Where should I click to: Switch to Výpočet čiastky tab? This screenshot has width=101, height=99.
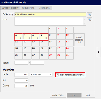point(10,8)
